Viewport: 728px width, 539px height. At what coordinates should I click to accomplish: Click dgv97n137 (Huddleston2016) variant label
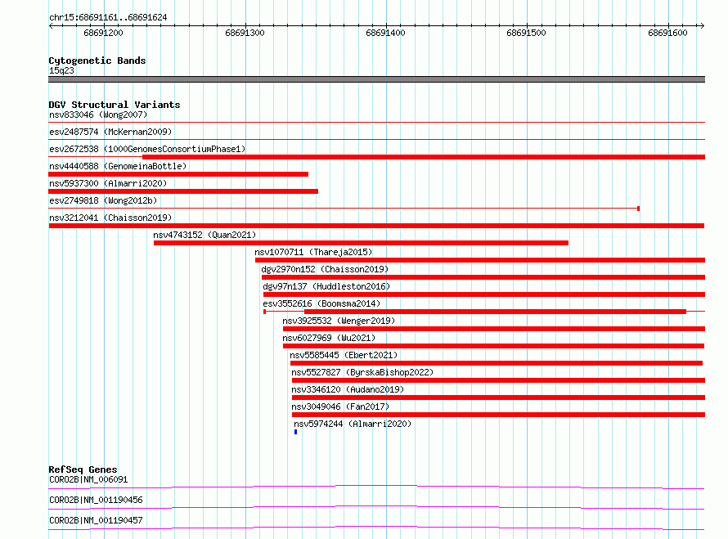click(326, 286)
